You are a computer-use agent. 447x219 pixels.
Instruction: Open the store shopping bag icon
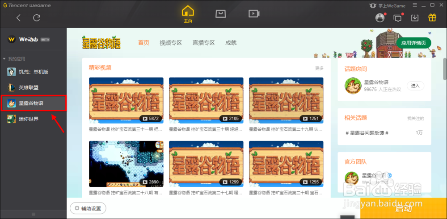click(x=221, y=14)
